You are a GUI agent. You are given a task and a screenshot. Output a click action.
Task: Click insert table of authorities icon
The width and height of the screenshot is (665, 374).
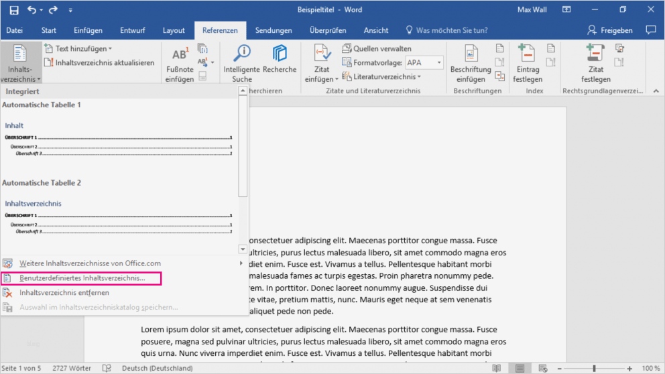click(619, 48)
